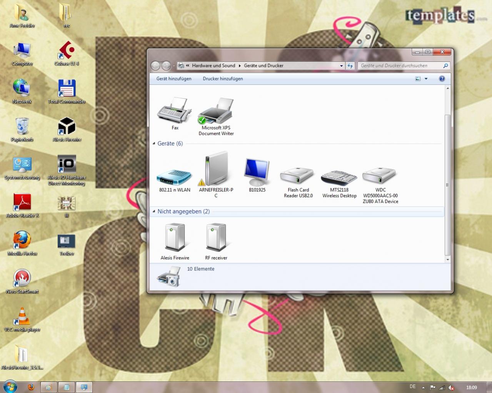
Task: Collapse the Nicht angegeben (2) group
Action: 154,212
